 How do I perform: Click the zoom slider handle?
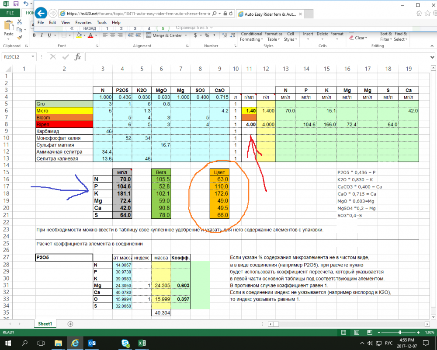click(x=400, y=332)
